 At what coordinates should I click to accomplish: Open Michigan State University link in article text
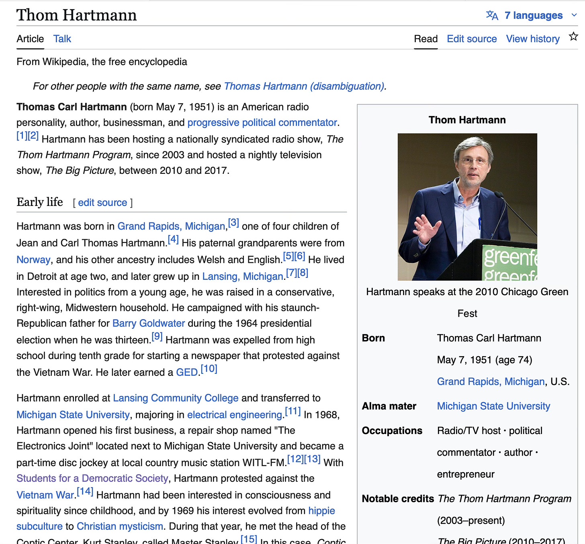(x=73, y=415)
